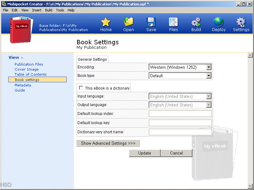
Task: Open the Table of Contents link
Action: tap(30, 74)
